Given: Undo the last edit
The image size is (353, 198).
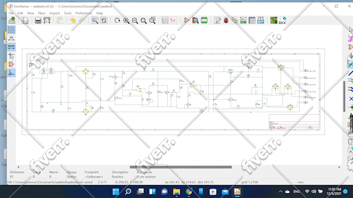Looking at the screenshot, I should tap(73, 20).
